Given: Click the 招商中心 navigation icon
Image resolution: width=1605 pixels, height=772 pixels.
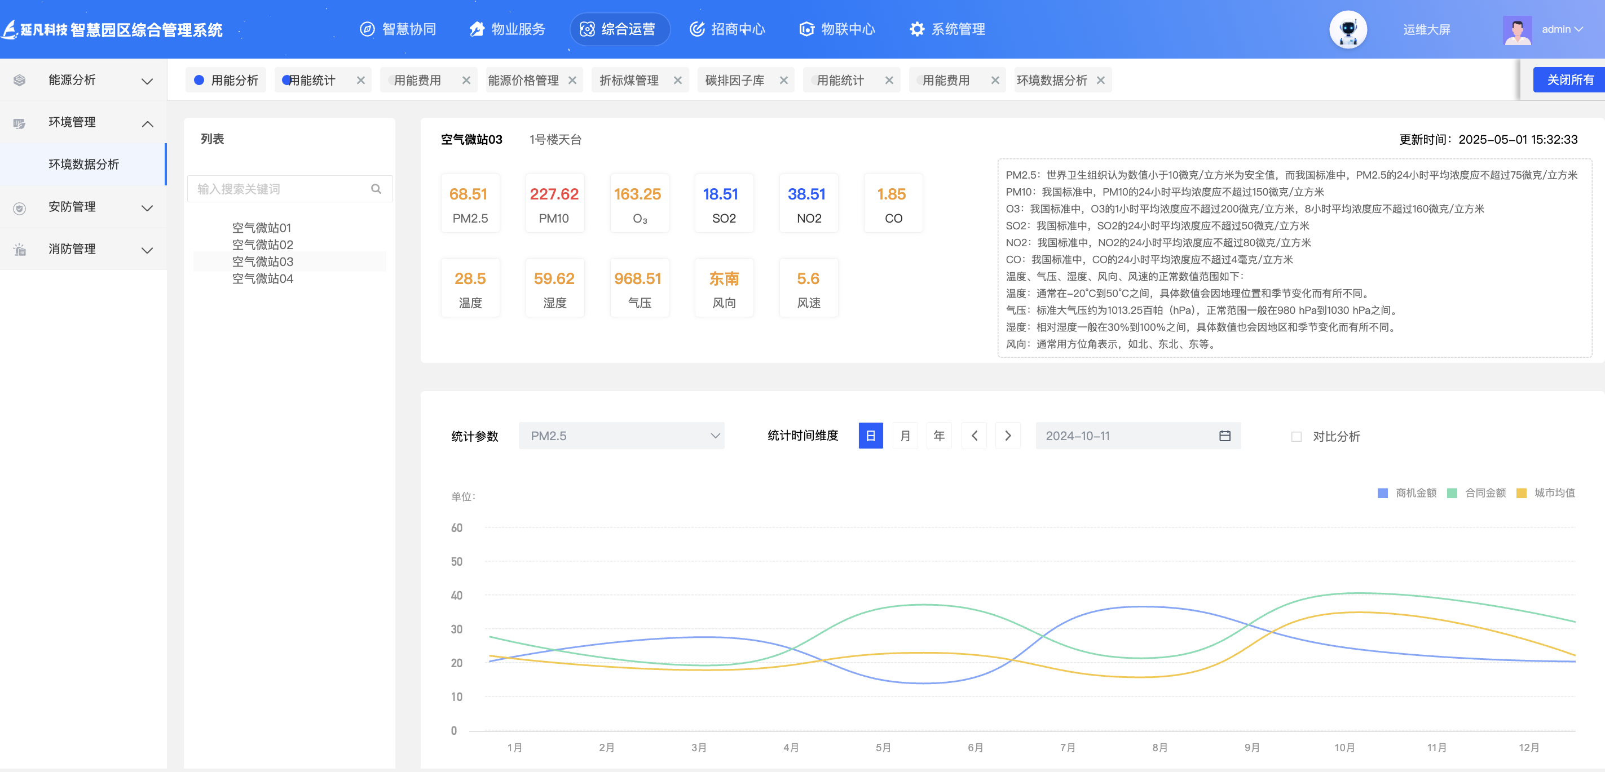Looking at the screenshot, I should coord(696,29).
